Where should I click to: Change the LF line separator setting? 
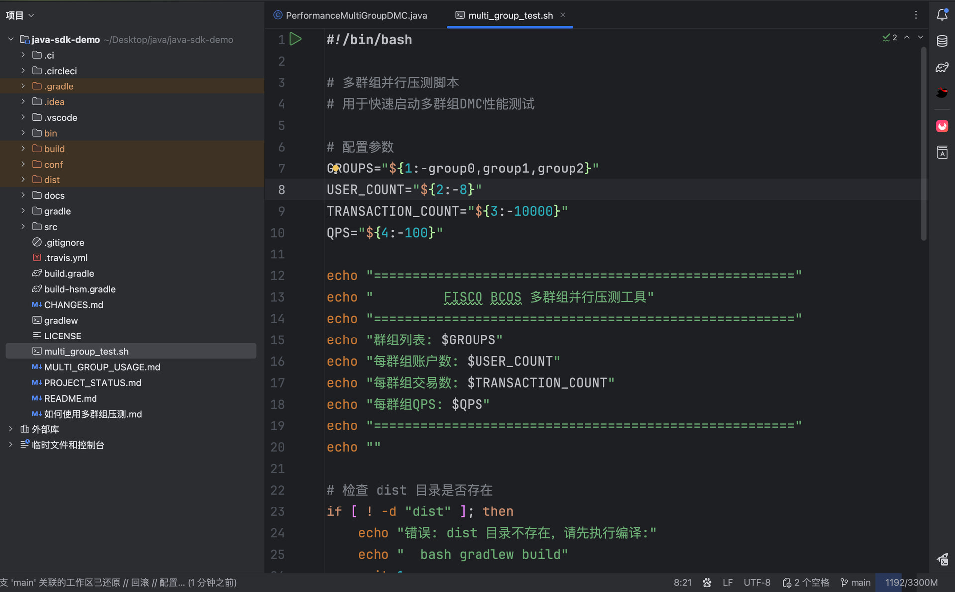[728, 582]
